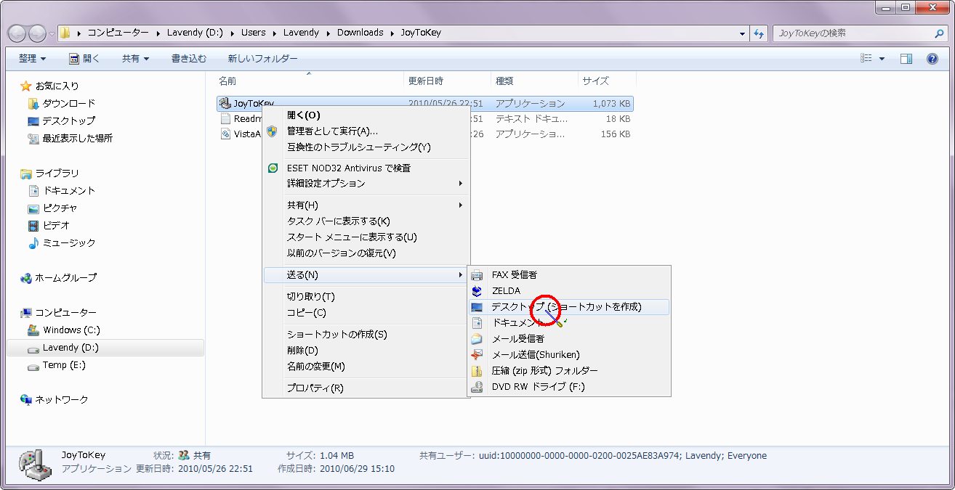The width and height of the screenshot is (955, 490).
Task: Expand 詳細設定オプション submenu
Action: [x=366, y=184]
